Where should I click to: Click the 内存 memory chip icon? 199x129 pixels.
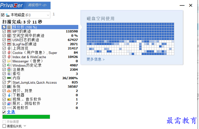pos(9,78)
